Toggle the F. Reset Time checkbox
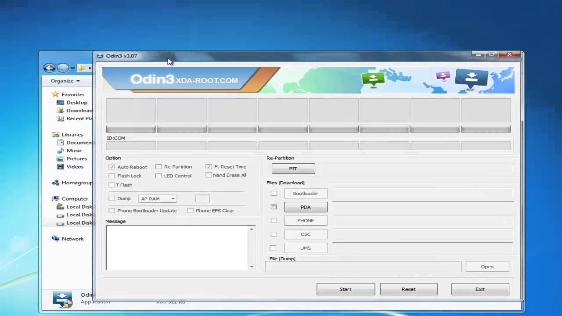The height and width of the screenshot is (316, 562). [209, 167]
